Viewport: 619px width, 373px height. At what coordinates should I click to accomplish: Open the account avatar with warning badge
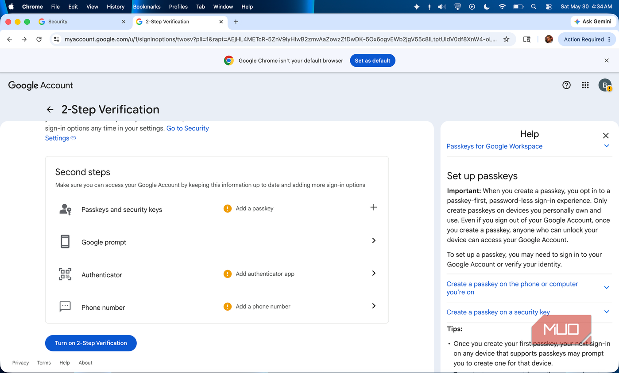point(605,85)
